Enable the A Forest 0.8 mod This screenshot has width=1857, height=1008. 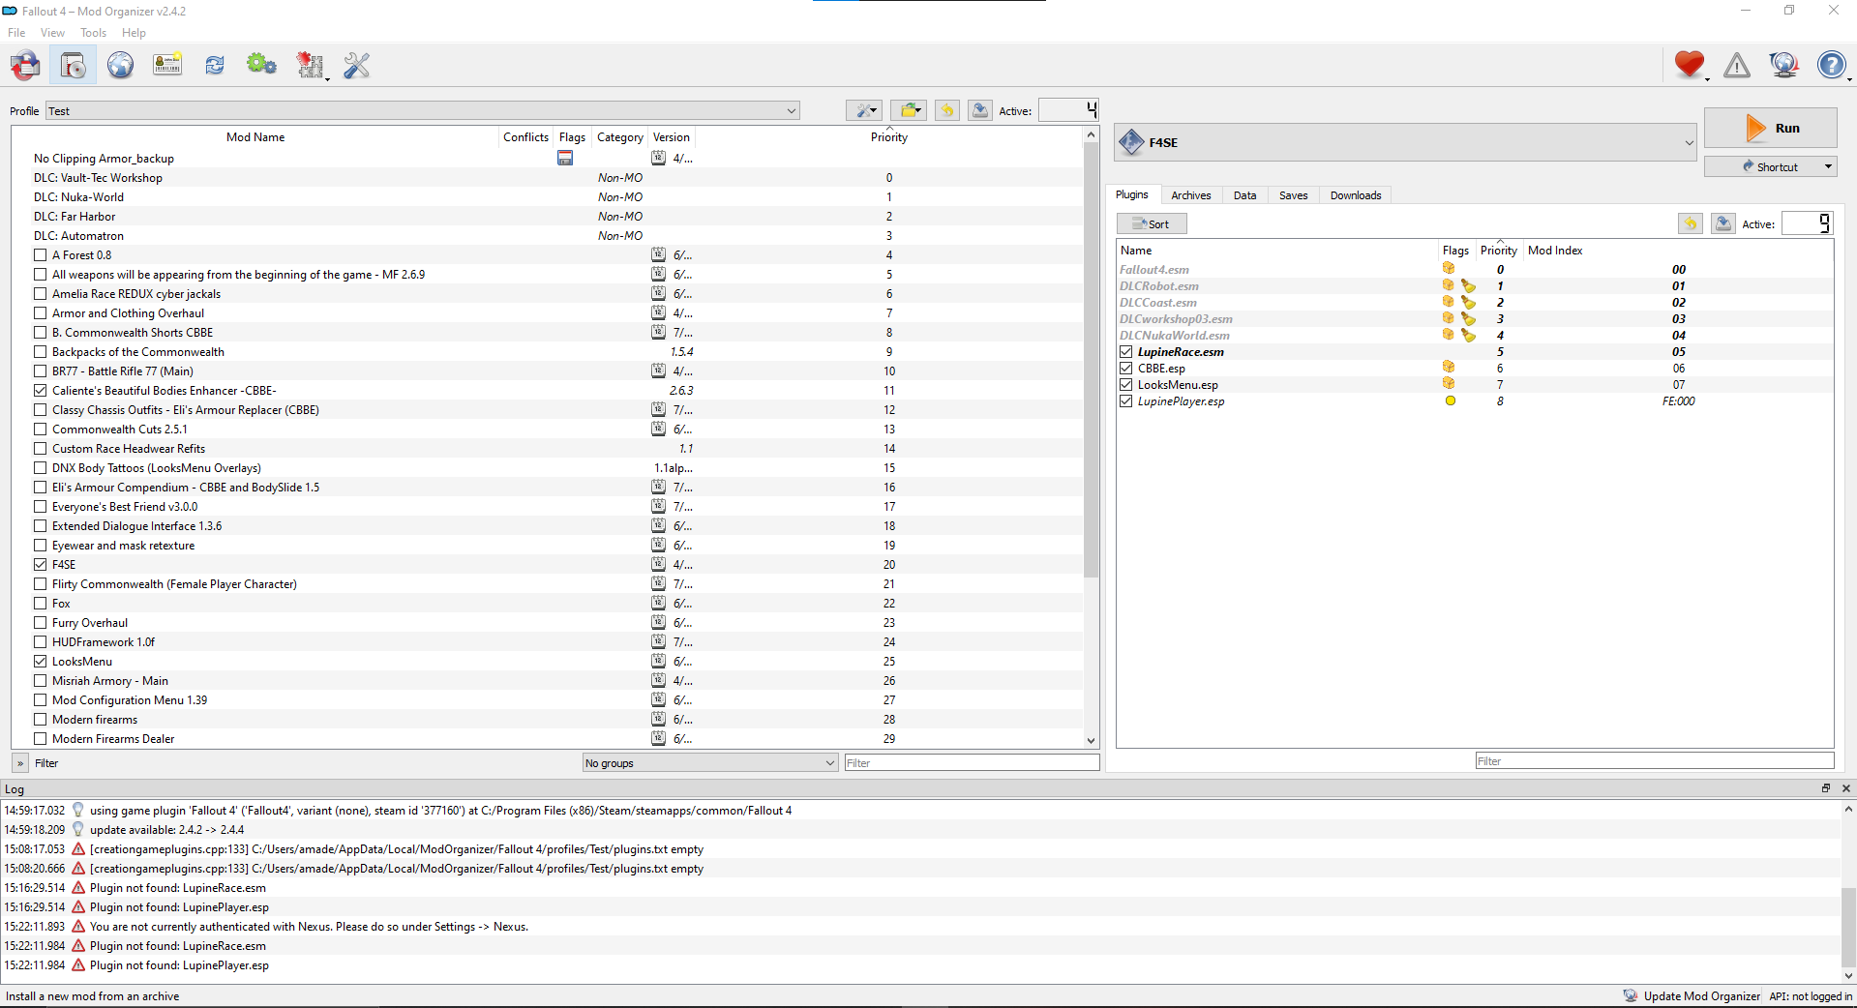pyautogui.click(x=41, y=254)
